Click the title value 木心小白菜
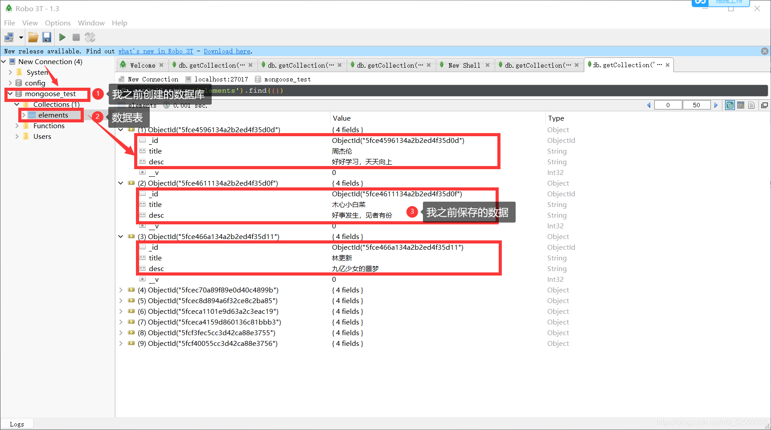This screenshot has height=430, width=771. 349,204
